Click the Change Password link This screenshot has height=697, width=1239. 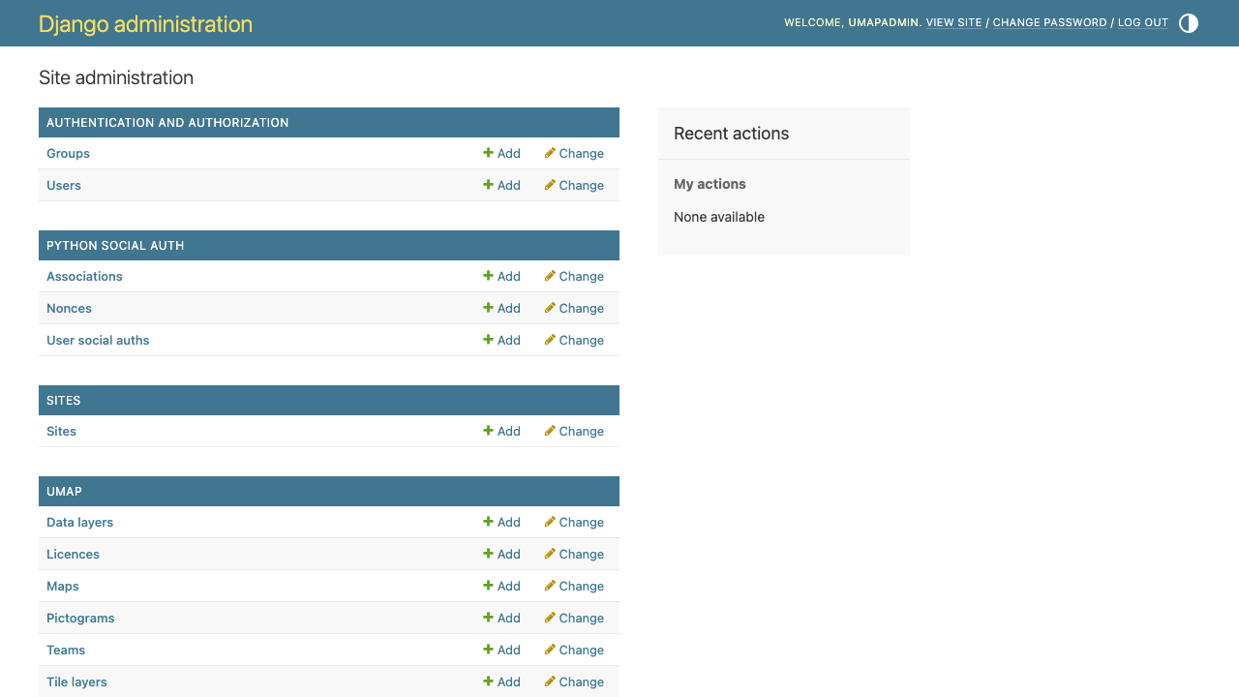point(1049,22)
